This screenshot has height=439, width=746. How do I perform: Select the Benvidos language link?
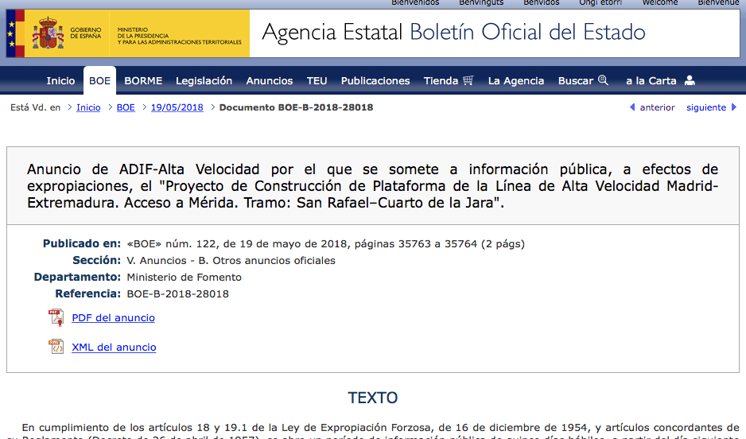tap(542, 3)
